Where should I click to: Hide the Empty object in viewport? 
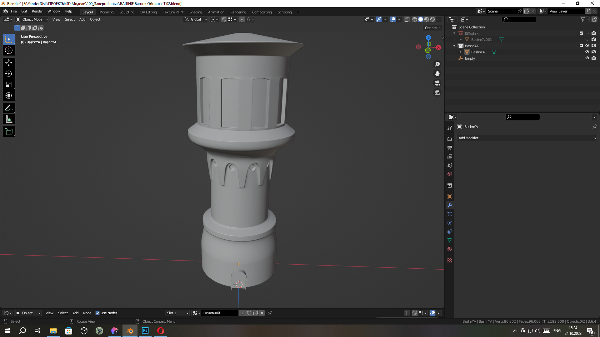pos(587,58)
